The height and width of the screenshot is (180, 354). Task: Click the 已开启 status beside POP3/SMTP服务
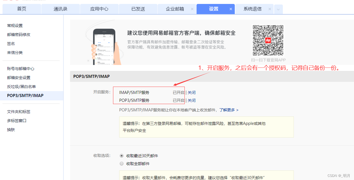(179, 100)
